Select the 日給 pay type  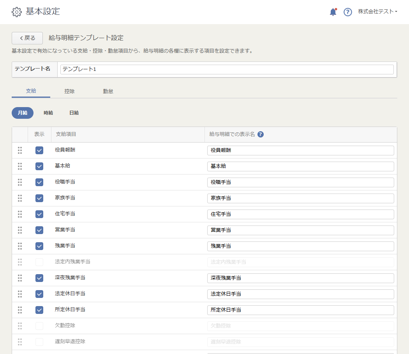click(x=74, y=113)
